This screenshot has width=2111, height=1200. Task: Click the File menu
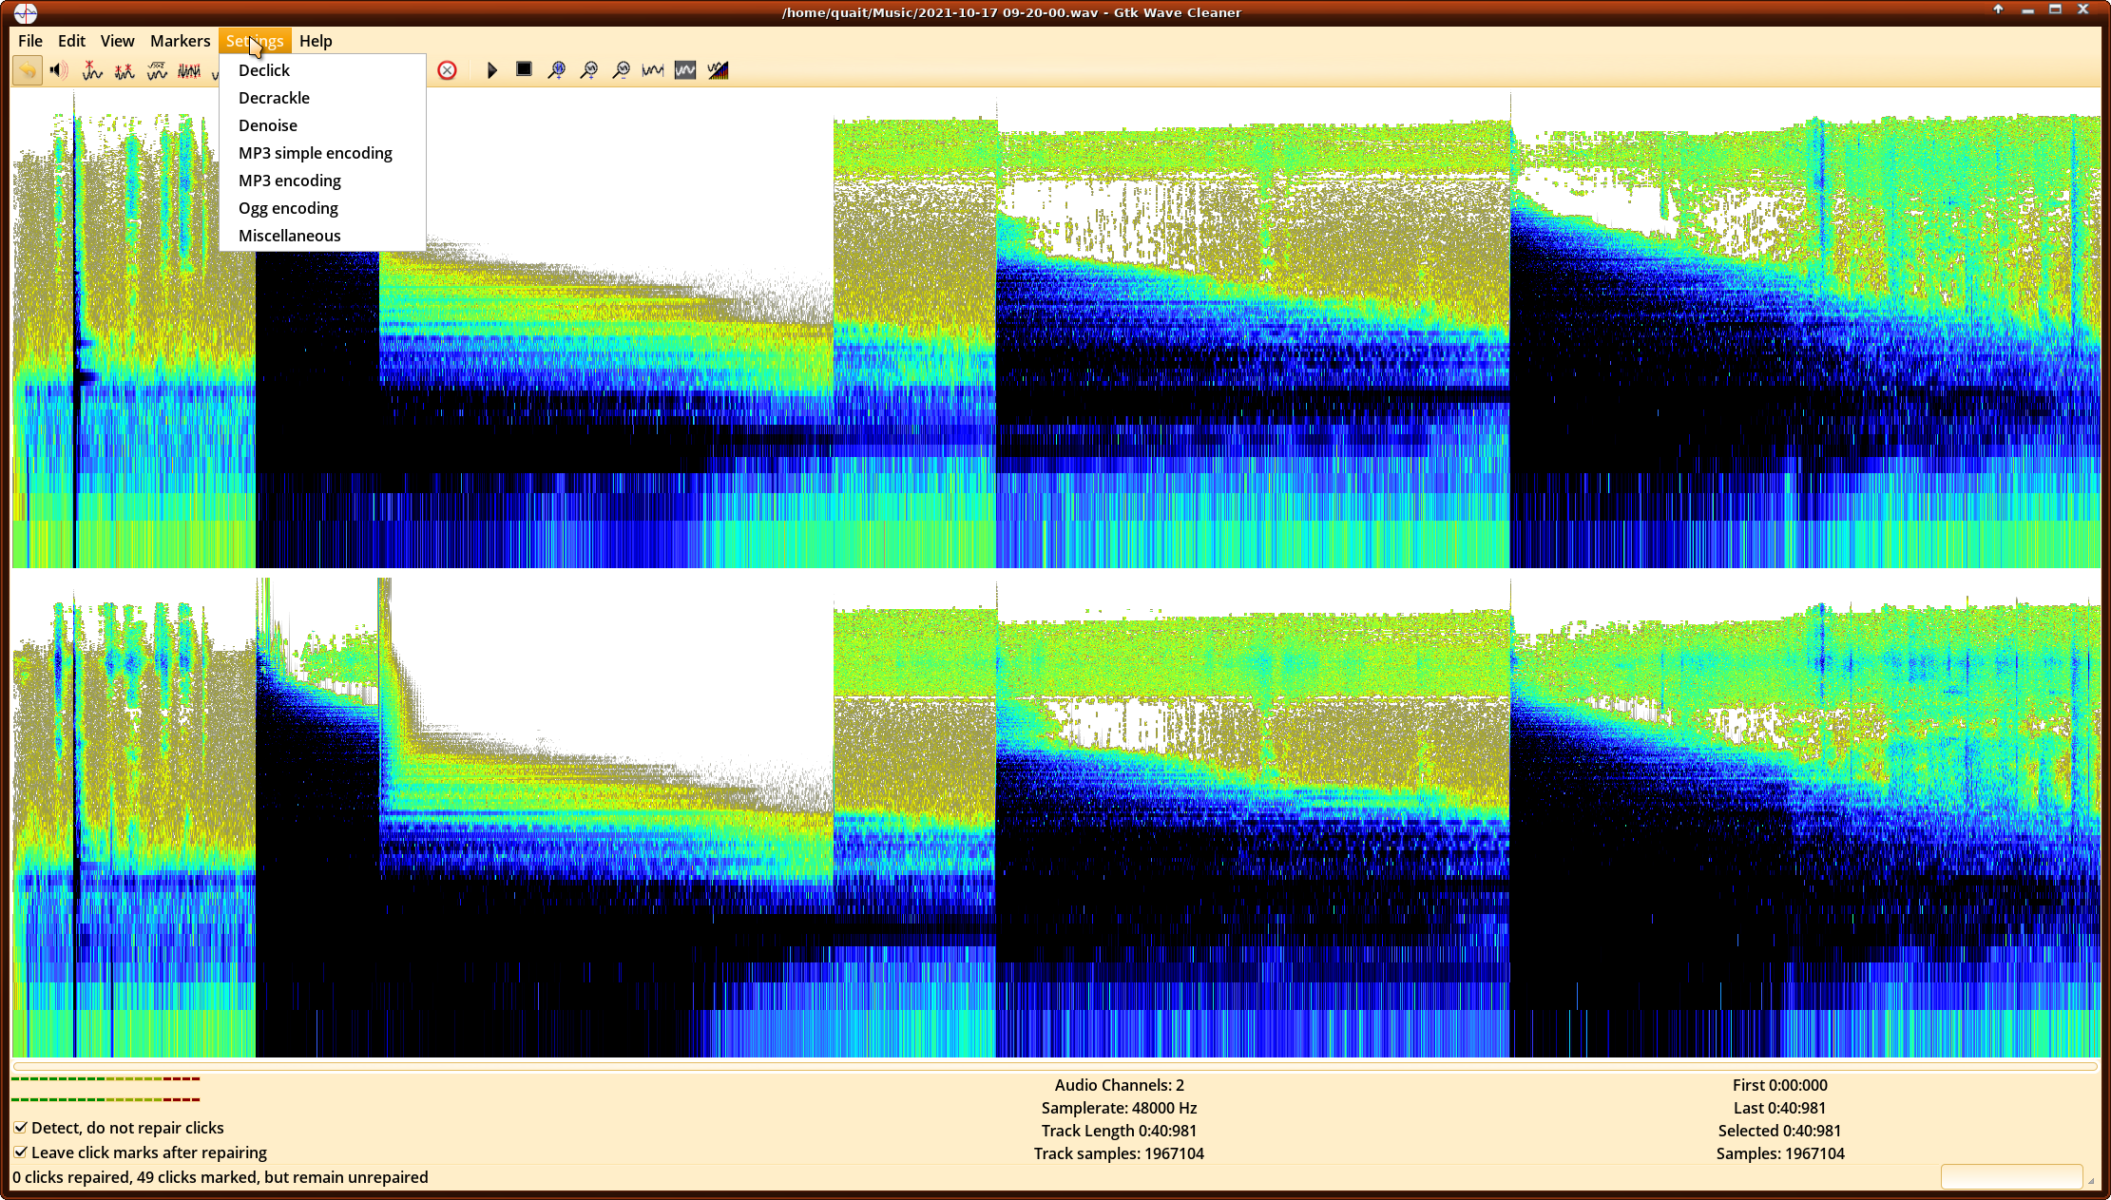click(30, 41)
